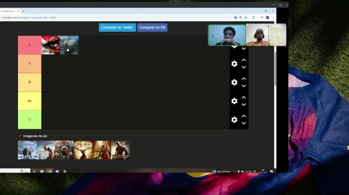This screenshot has height=195, width=349.
Task: Select the green-bordered webcam tile
Action: tap(227, 35)
